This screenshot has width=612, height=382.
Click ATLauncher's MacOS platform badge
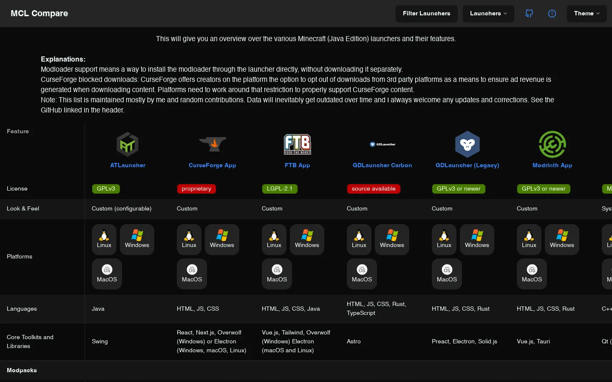[107, 274]
